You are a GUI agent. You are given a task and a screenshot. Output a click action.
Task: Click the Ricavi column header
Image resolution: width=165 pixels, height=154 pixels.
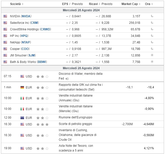(93, 4)
